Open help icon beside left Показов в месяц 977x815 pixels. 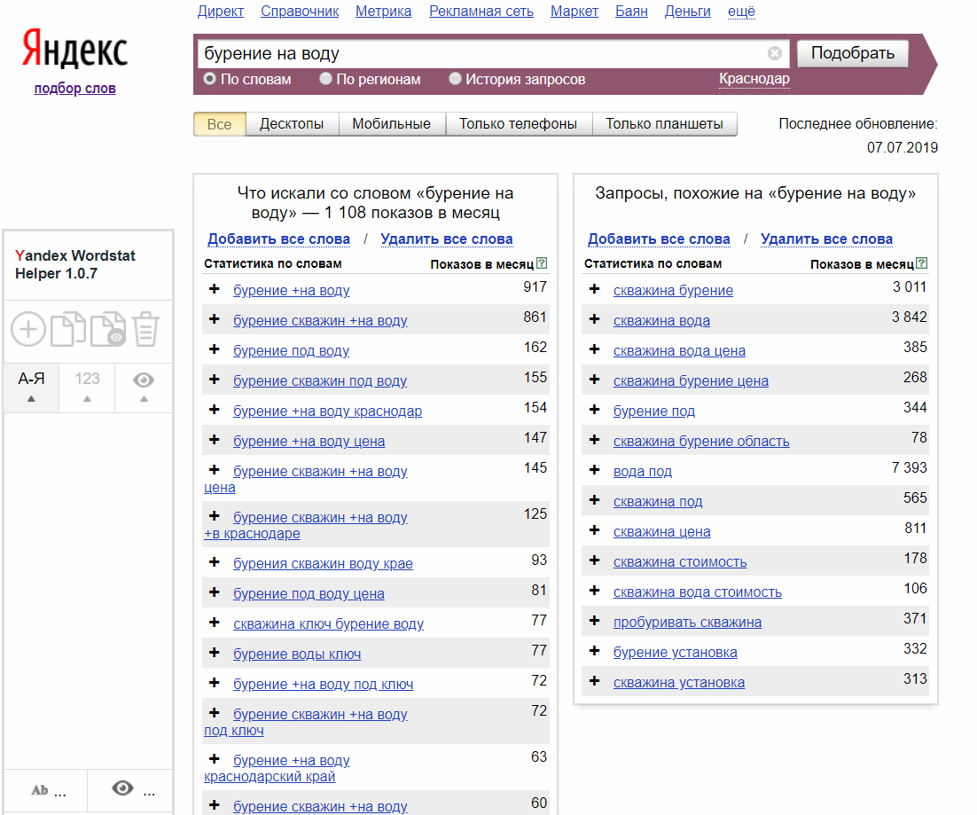542,263
